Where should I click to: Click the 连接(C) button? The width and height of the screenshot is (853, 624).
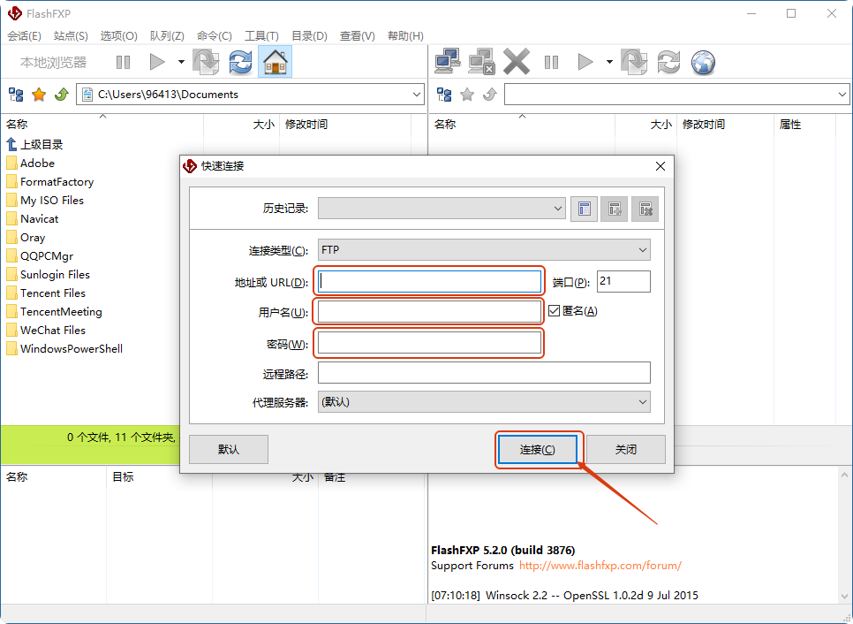(x=538, y=449)
